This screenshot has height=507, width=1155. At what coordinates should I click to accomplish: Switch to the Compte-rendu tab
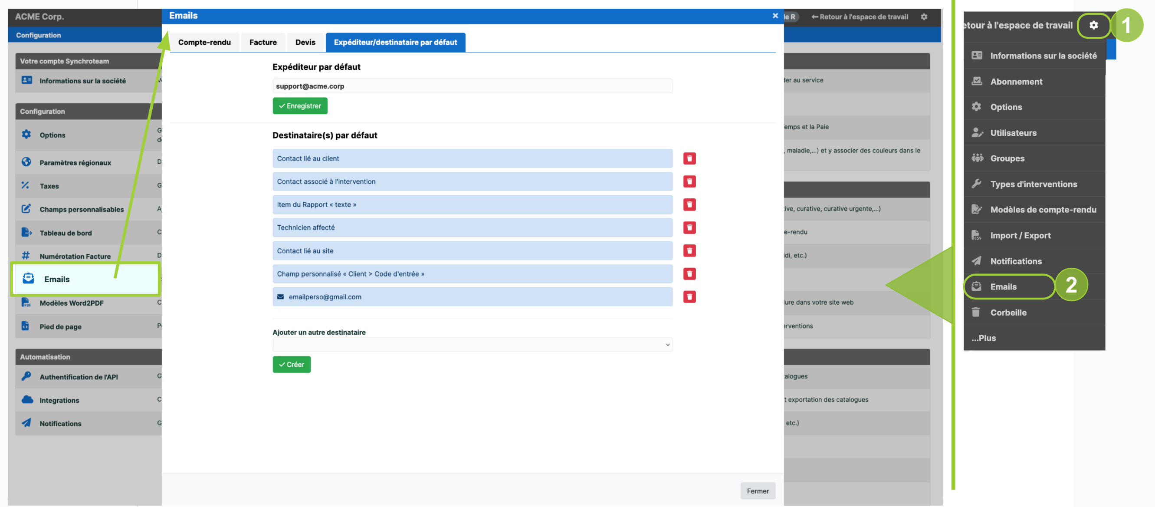coord(204,42)
